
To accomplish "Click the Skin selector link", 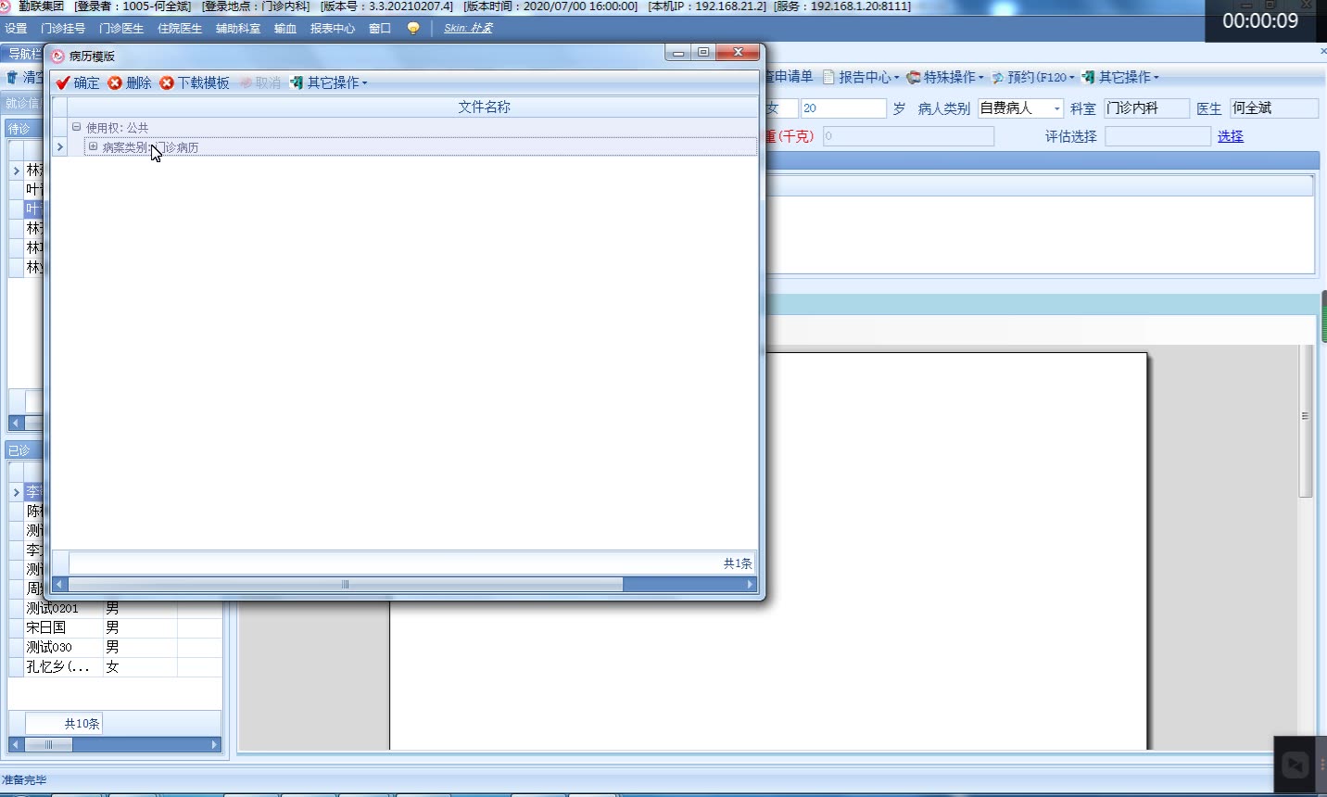I will 468,29.
